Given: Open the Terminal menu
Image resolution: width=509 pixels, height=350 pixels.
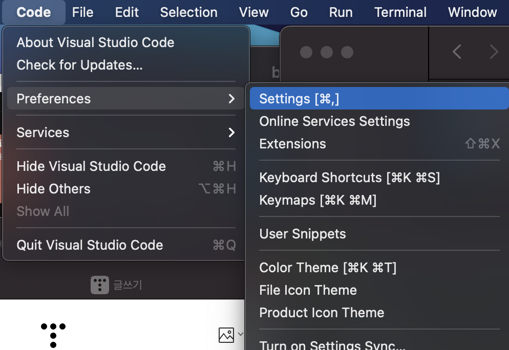Looking at the screenshot, I should click(x=400, y=12).
